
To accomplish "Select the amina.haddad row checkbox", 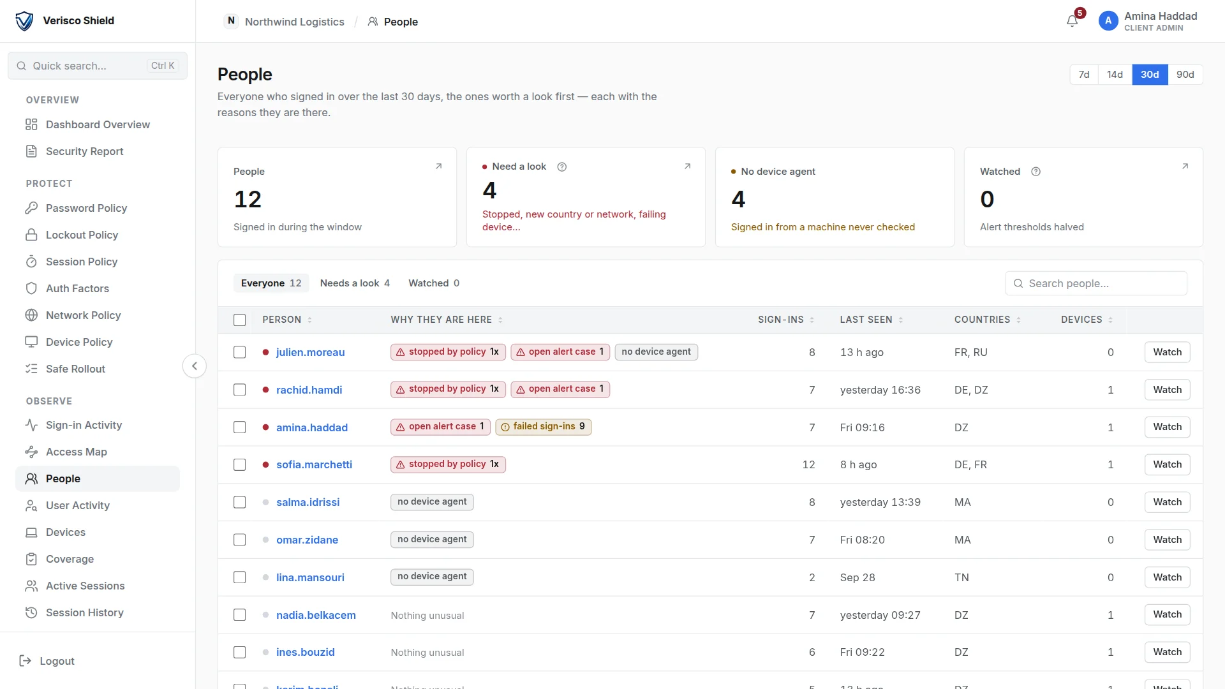I will click(x=240, y=427).
